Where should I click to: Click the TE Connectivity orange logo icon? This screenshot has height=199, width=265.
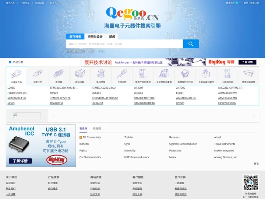coord(81,137)
